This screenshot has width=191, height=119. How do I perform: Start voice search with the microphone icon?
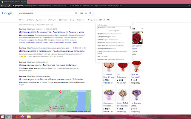coord(86,13)
